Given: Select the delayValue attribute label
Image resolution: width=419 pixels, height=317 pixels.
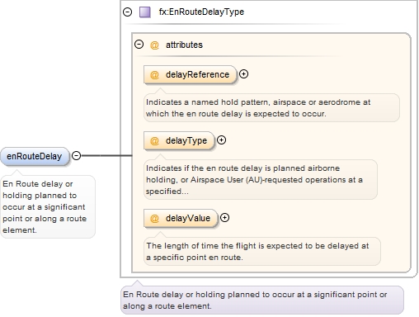Looking at the screenshot, I should [x=188, y=218].
